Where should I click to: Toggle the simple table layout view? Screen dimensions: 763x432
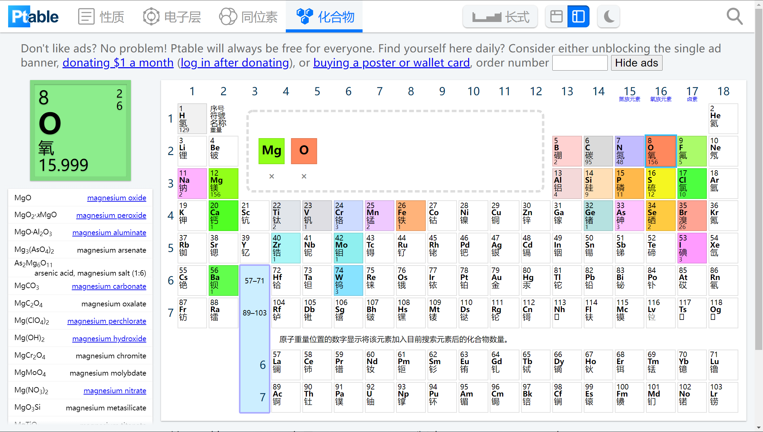pyautogui.click(x=556, y=16)
